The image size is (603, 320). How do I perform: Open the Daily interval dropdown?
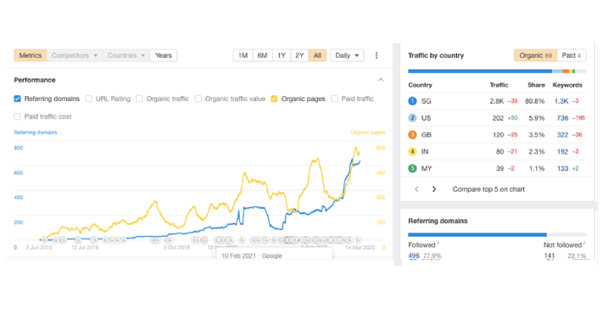[347, 55]
